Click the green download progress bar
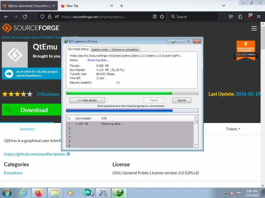The width and height of the screenshot is (265, 198). 132,93
